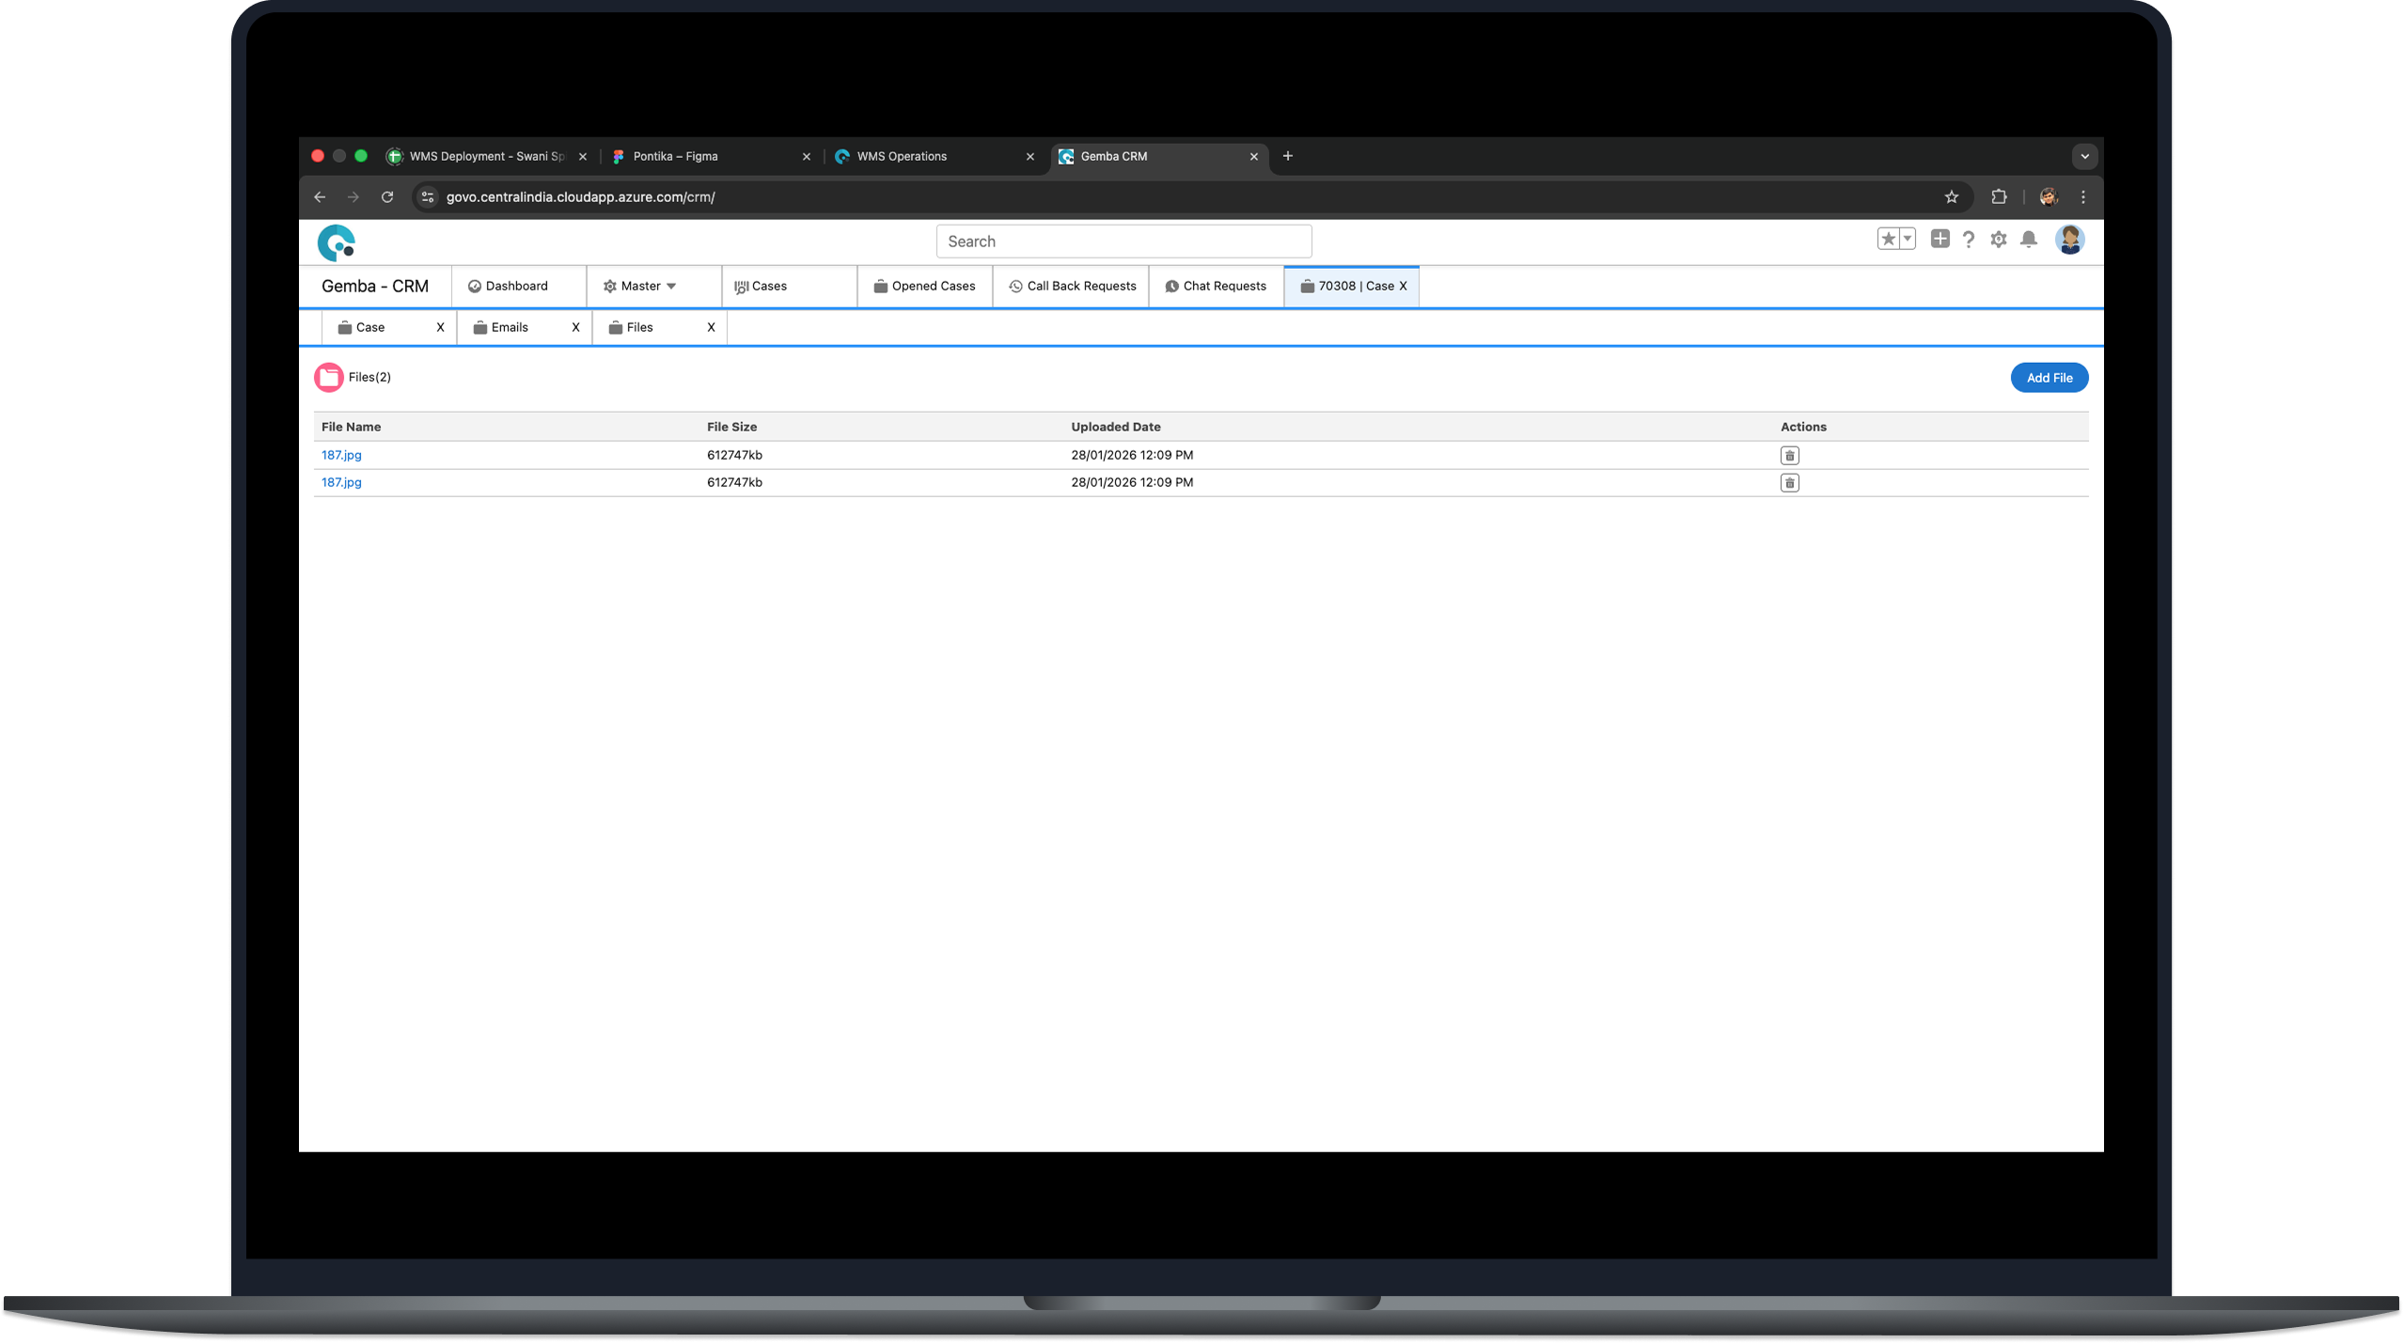This screenshot has width=2403, height=1343.
Task: Click the plus quick-add icon in header
Action: (x=1940, y=239)
